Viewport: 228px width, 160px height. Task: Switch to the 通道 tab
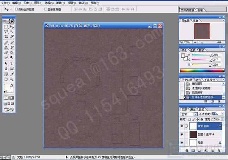pyautogui.click(x=193, y=109)
